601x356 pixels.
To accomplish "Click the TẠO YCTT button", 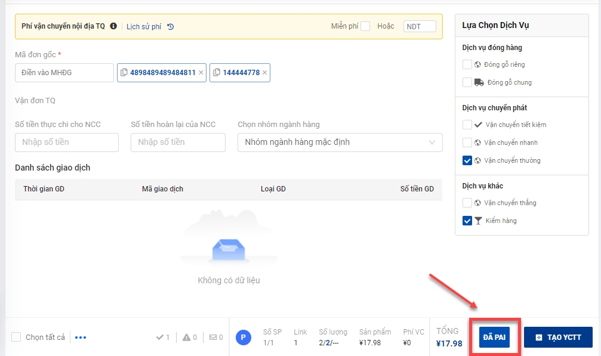I will 558,338.
